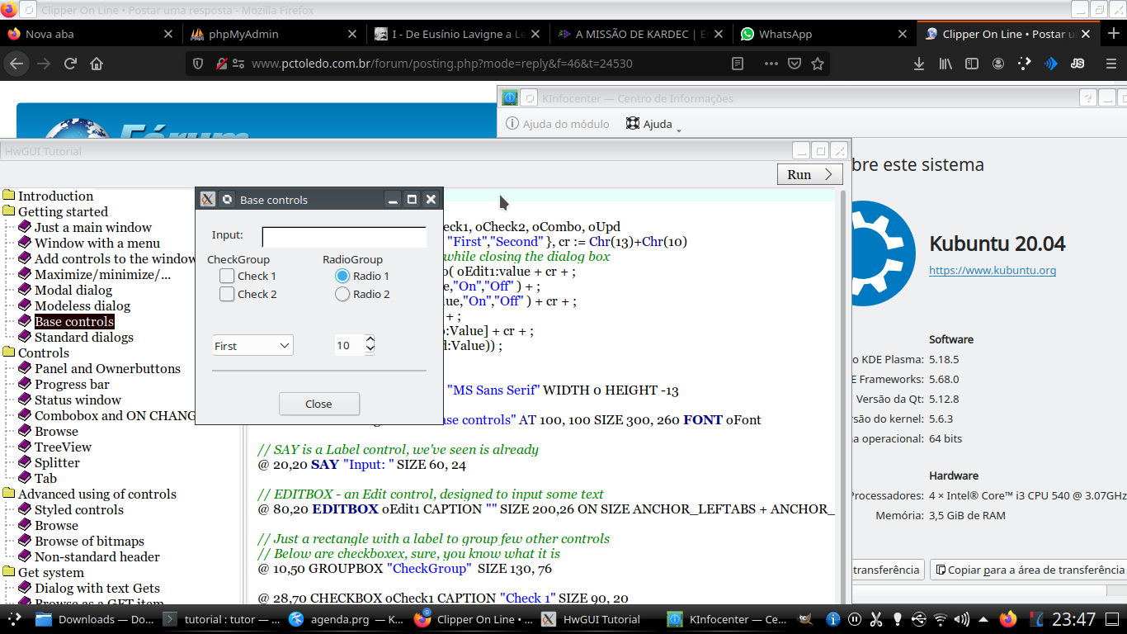Open the Firefox hamburger menu
This screenshot has width=1127, height=634.
pos(1110,64)
